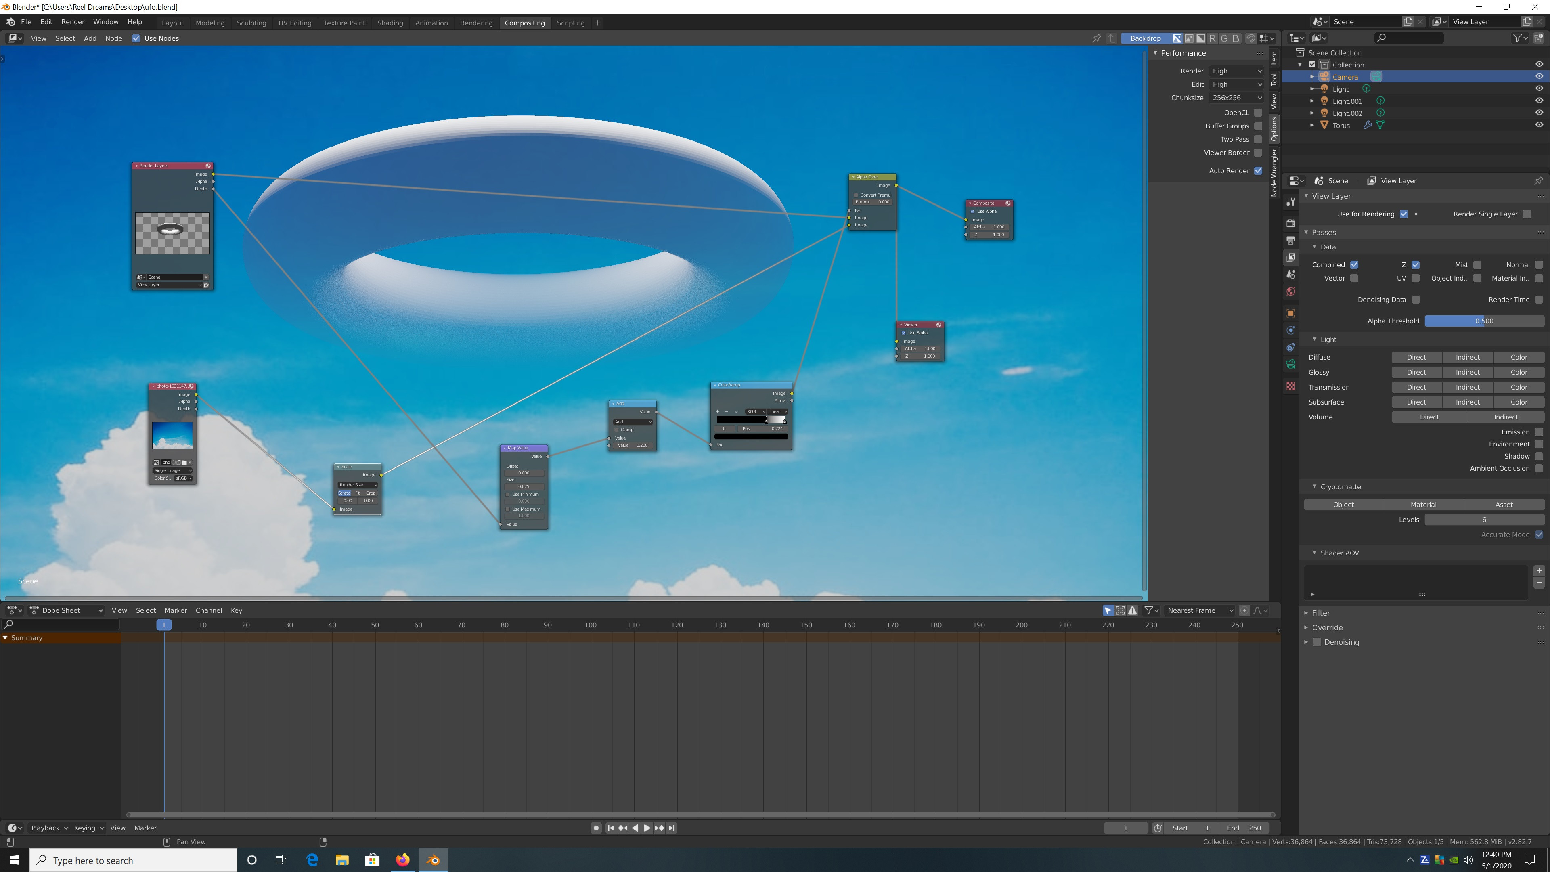1550x872 pixels.
Task: Hide the Torus in the viewport
Action: coord(1539,125)
